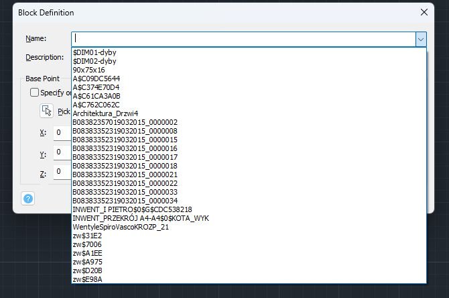Select Architektura_Drzwi4 block name
449x298 pixels.
coord(105,113)
